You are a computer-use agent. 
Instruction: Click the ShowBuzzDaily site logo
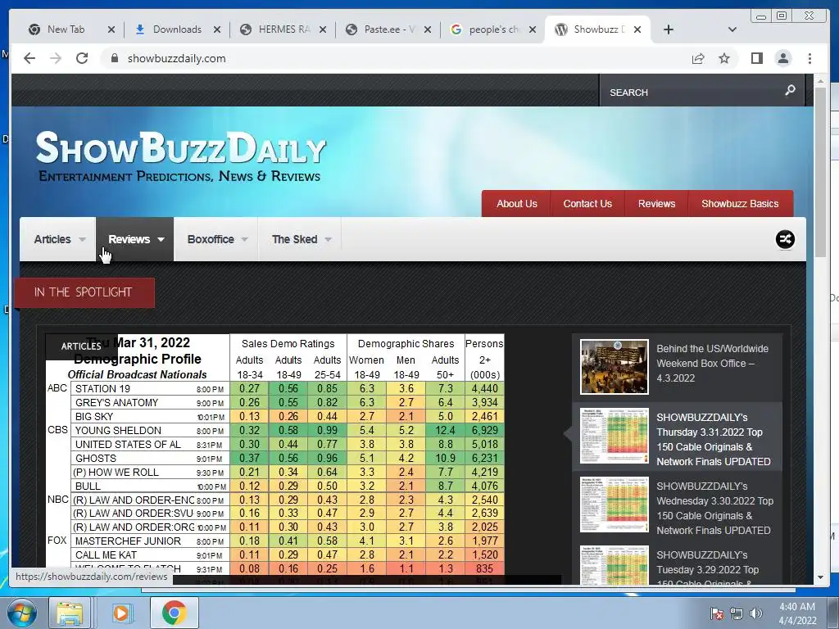[x=181, y=156]
